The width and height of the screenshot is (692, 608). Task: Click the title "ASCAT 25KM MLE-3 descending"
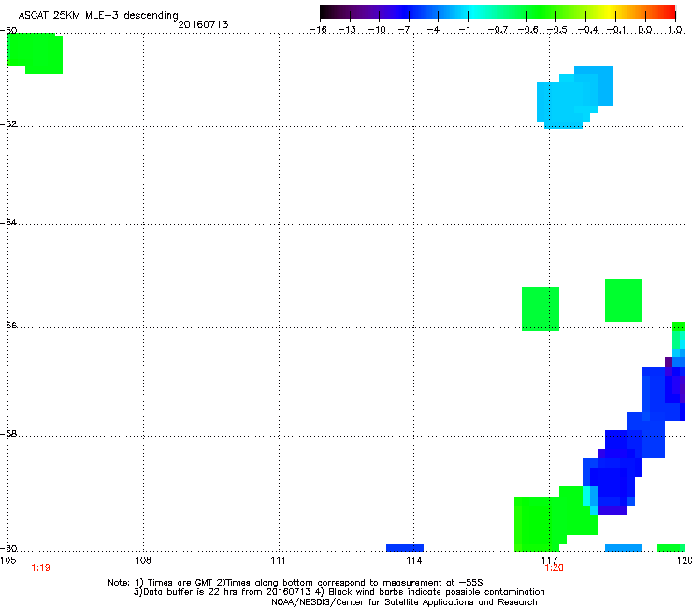[x=98, y=15]
